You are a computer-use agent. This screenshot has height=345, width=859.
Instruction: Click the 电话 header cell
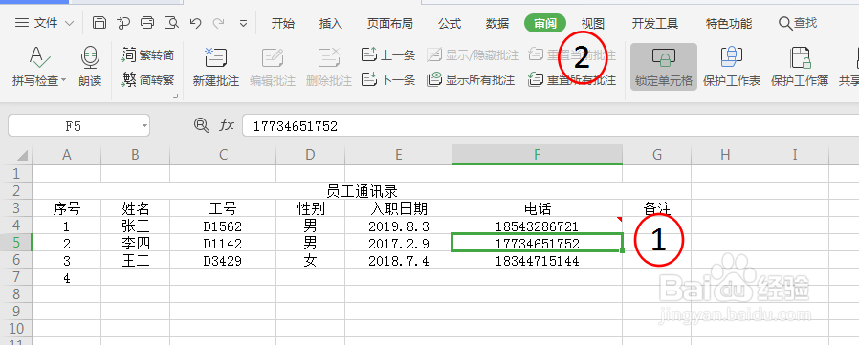click(537, 208)
